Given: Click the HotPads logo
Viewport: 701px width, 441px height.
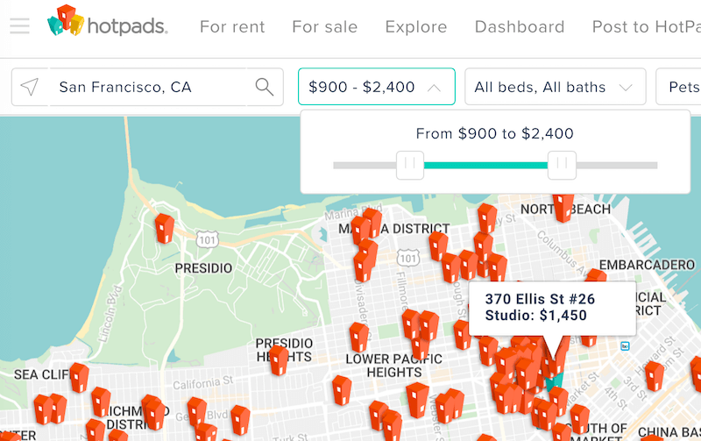Looking at the screenshot, I should click(x=108, y=21).
